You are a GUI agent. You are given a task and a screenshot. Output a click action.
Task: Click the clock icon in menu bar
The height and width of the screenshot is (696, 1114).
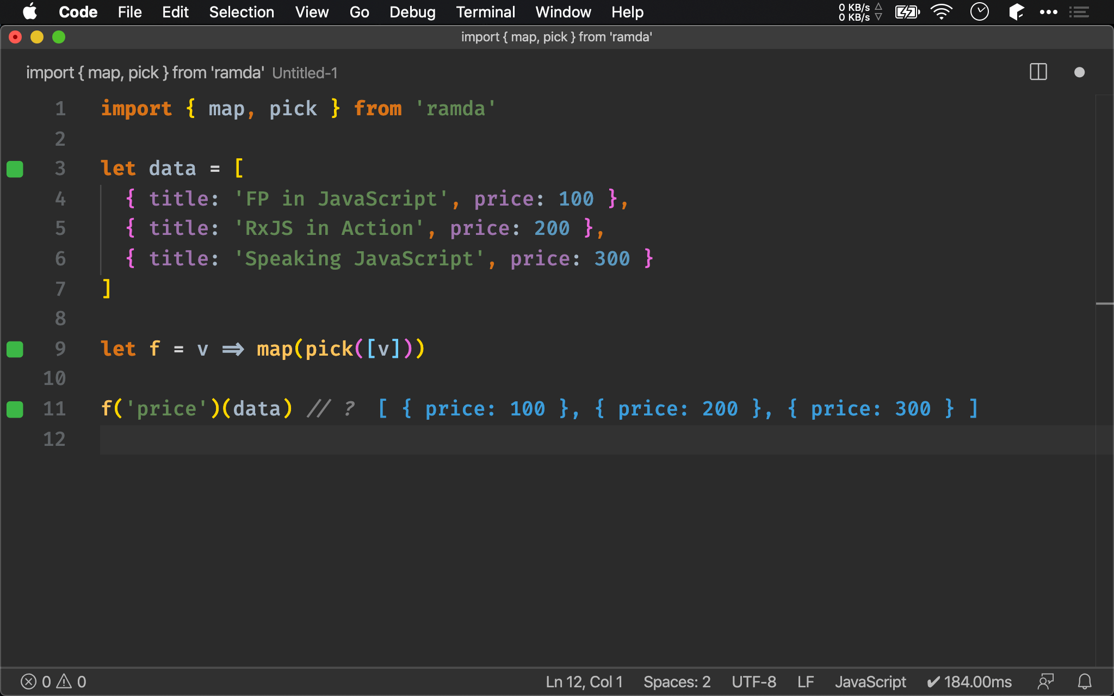pyautogui.click(x=980, y=12)
